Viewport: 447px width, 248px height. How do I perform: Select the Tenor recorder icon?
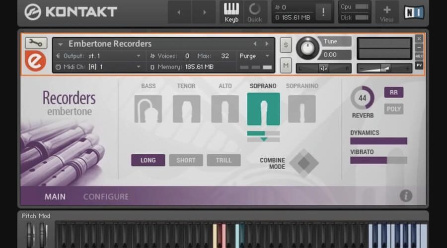click(x=186, y=109)
